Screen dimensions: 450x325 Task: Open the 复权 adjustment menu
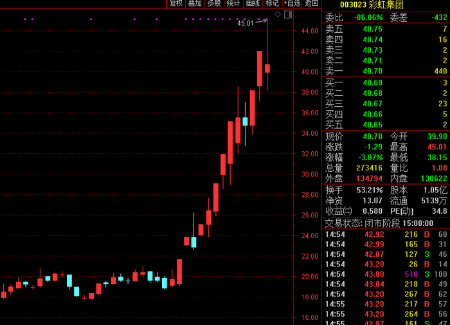(176, 3)
